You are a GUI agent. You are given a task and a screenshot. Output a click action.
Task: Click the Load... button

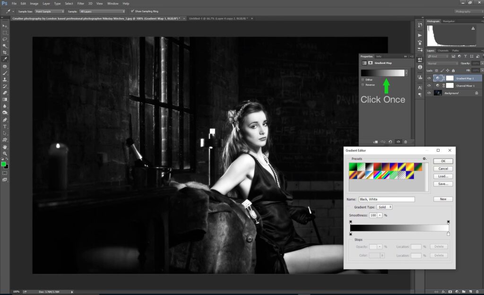click(x=443, y=176)
